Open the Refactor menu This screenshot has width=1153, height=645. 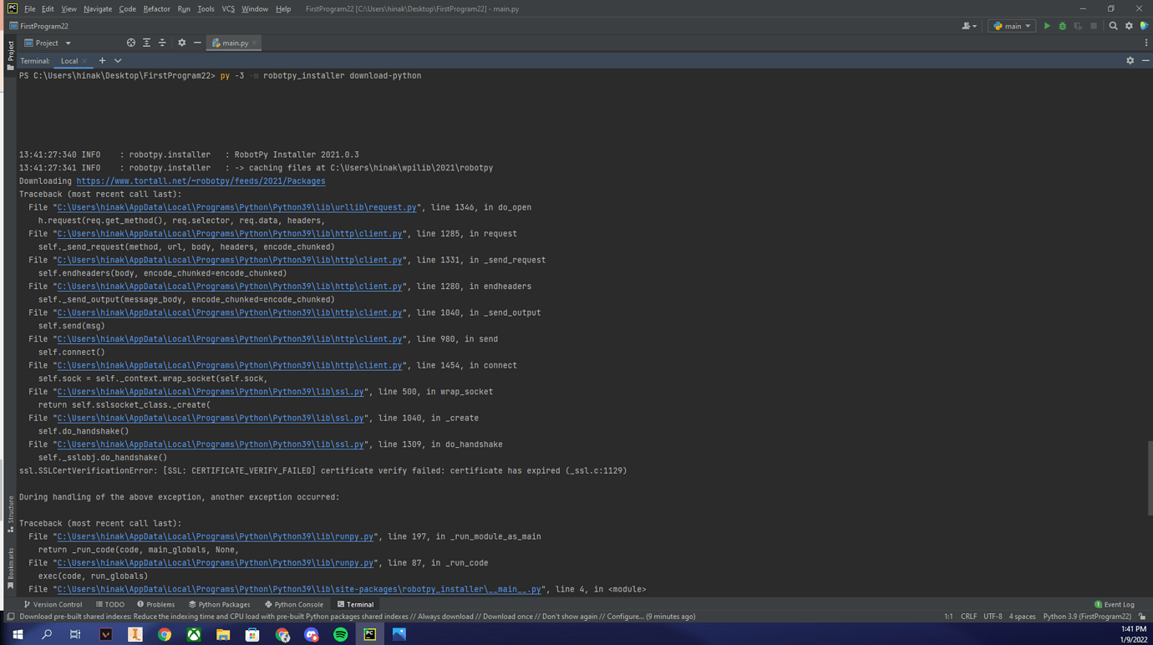(x=156, y=9)
